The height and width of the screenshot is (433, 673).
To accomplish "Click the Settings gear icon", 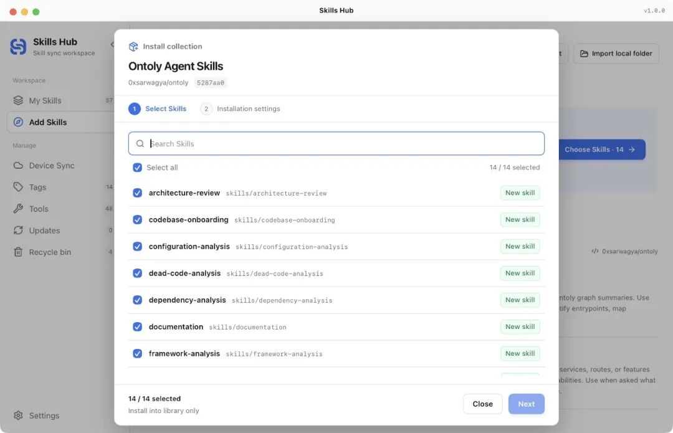I will click(18, 416).
